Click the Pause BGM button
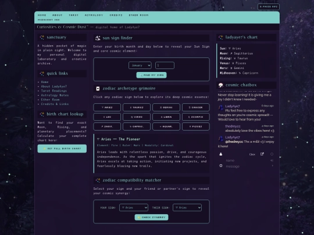This screenshot has height=235, width=314. click(268, 7)
